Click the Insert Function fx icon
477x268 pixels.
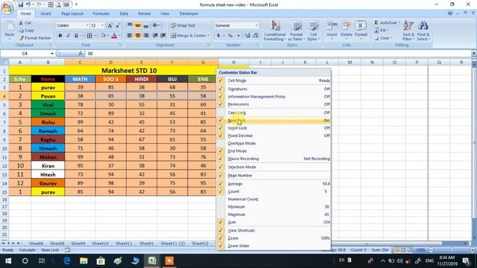coord(80,54)
